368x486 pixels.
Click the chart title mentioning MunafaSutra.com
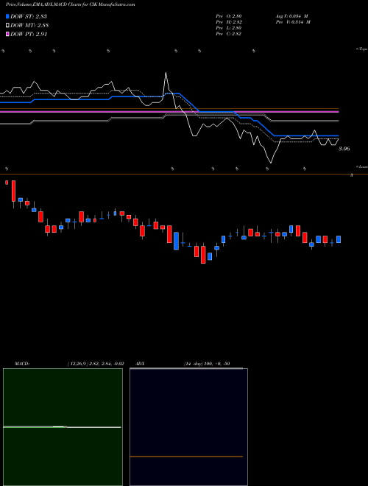(71, 5)
